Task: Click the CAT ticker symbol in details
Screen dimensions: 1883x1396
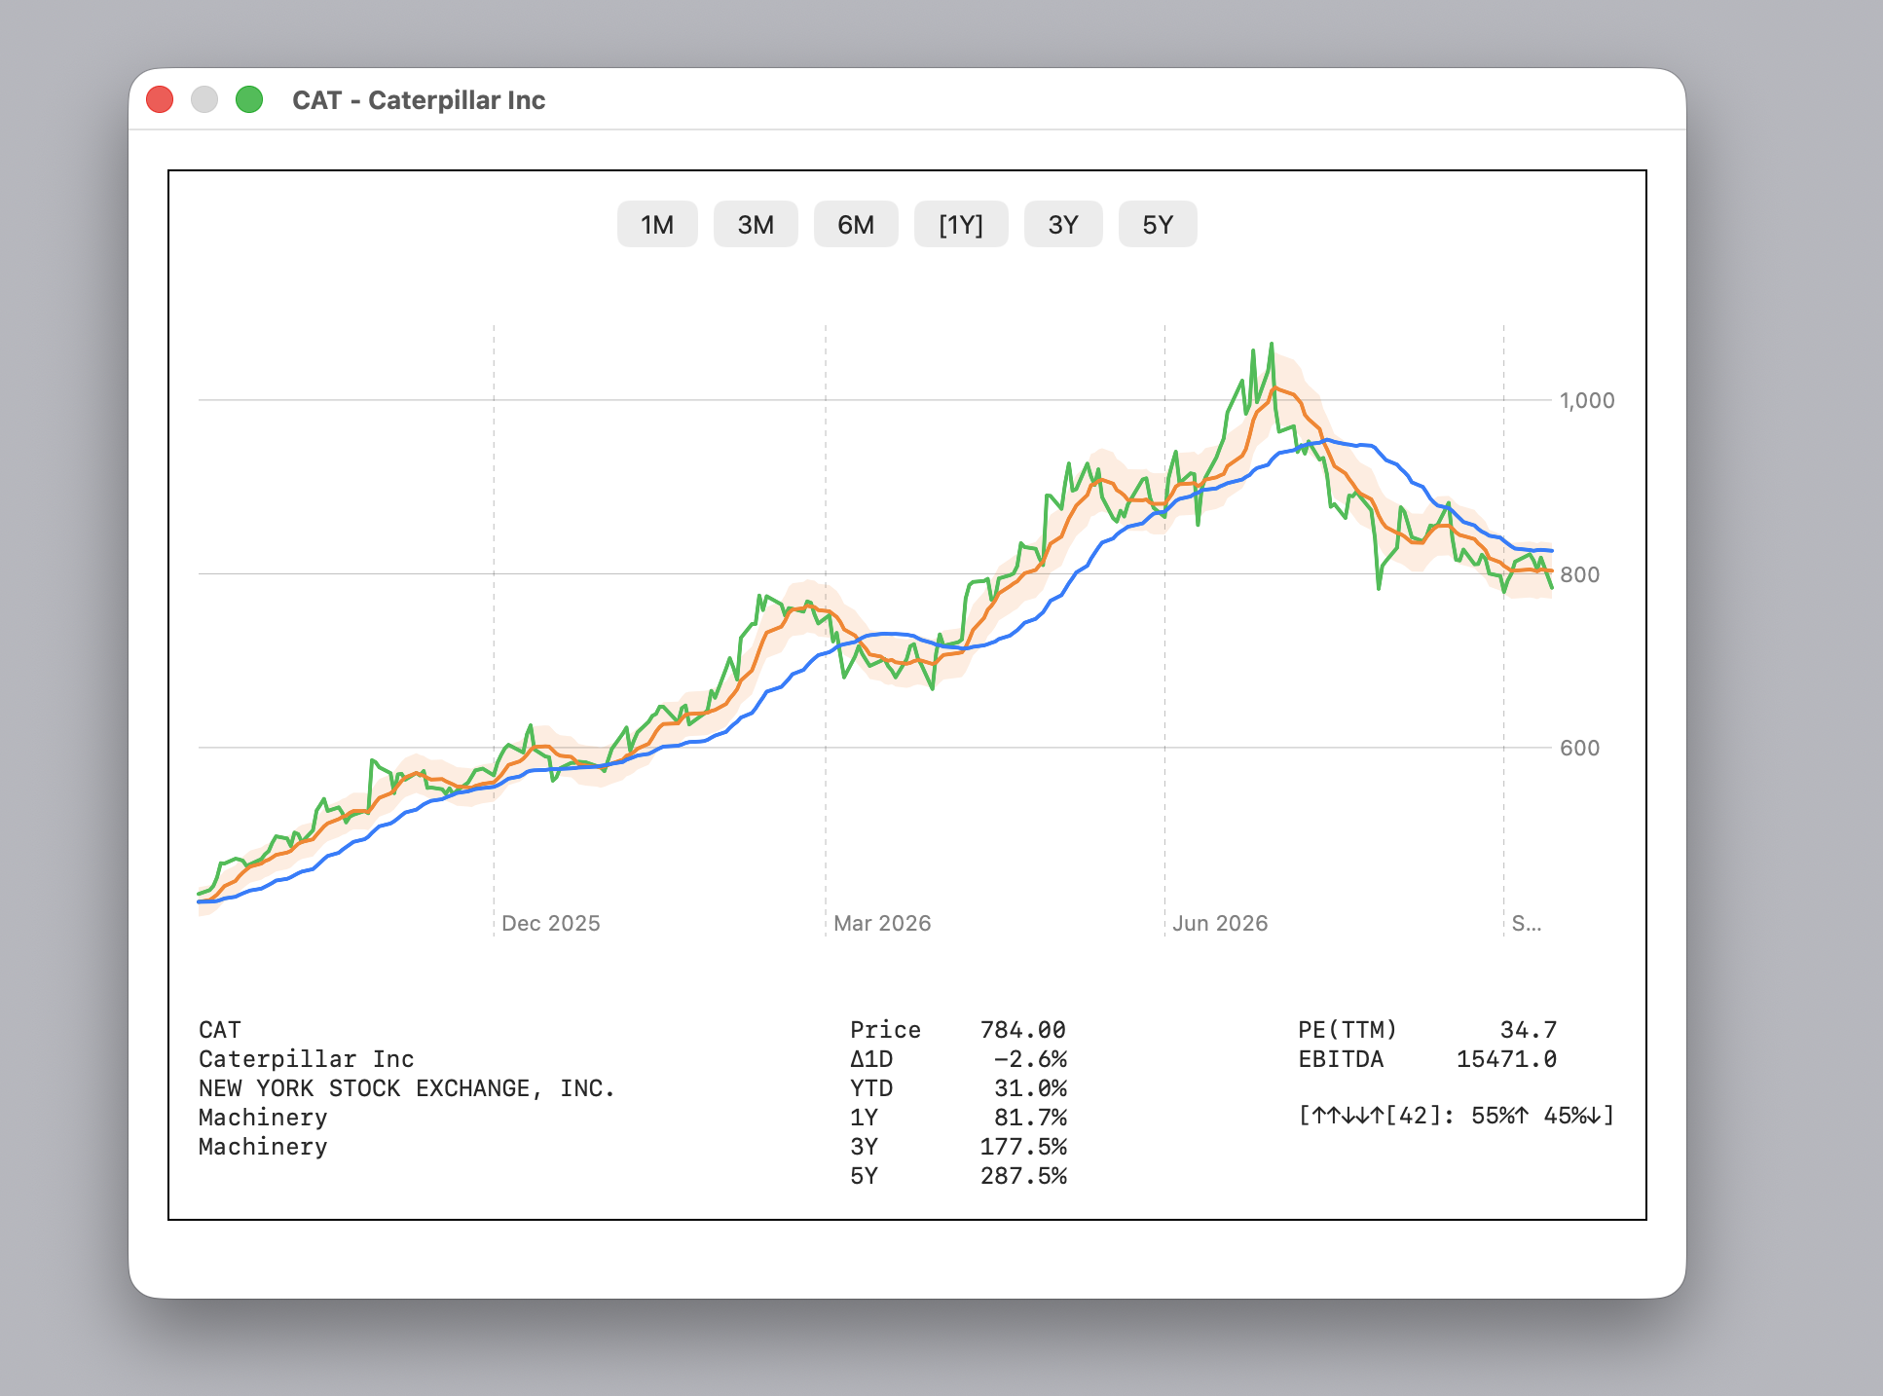Action: coord(220,1030)
